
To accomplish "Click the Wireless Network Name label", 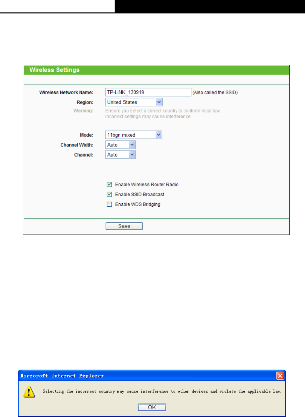I will click(66, 92).
